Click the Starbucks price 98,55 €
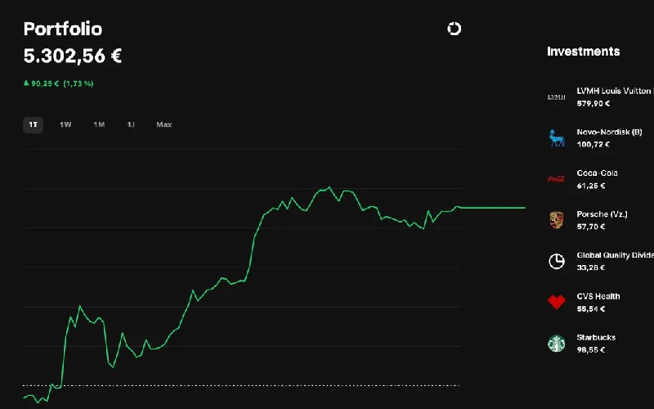The width and height of the screenshot is (654, 409). point(590,350)
